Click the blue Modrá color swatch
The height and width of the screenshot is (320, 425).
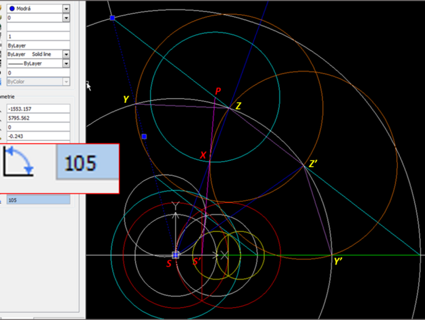pos(12,9)
